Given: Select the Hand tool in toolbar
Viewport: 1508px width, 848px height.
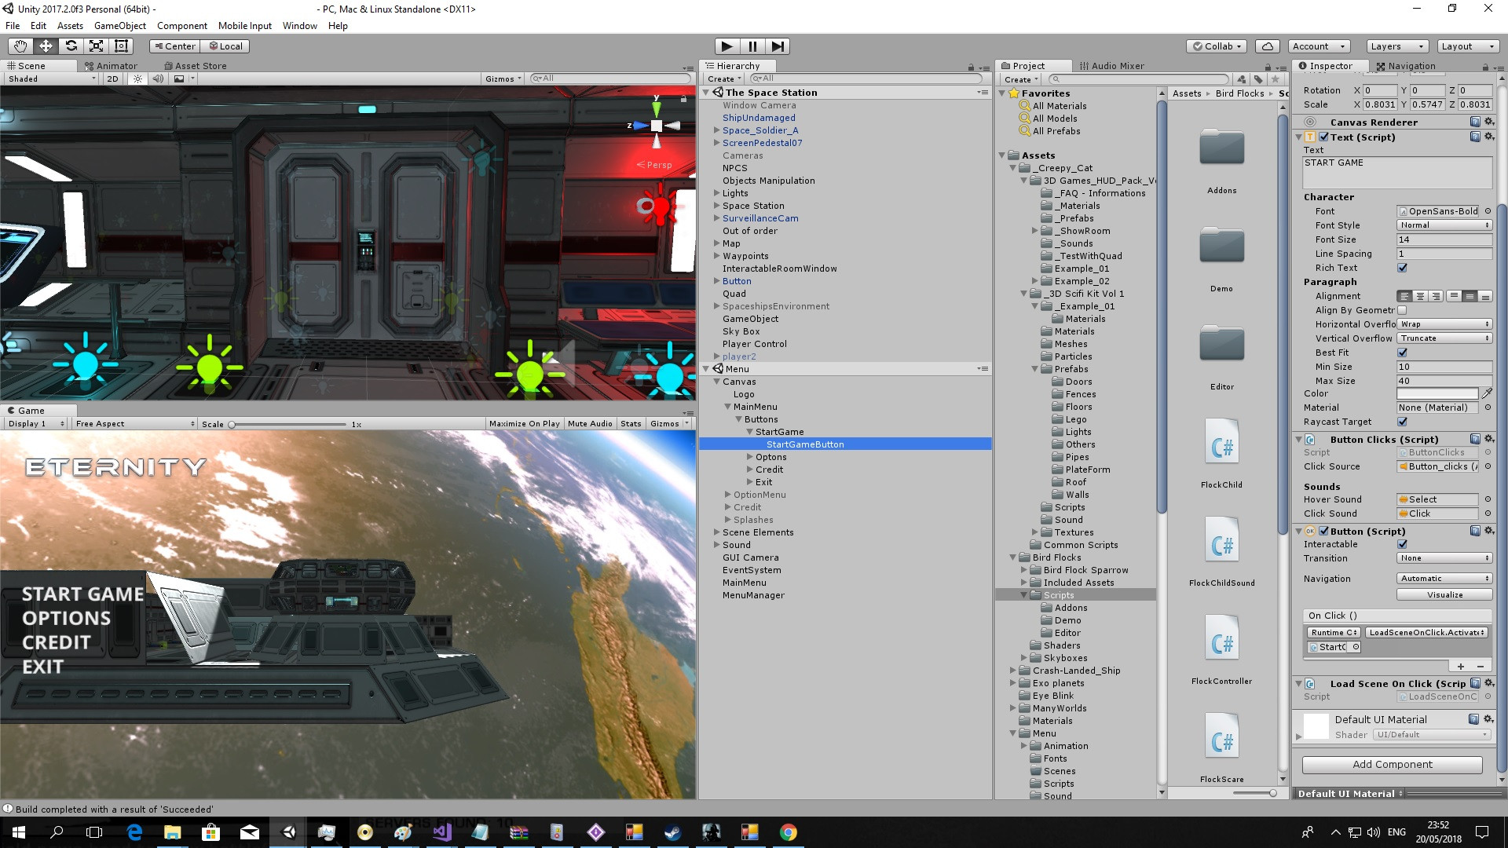Looking at the screenshot, I should pos(20,46).
